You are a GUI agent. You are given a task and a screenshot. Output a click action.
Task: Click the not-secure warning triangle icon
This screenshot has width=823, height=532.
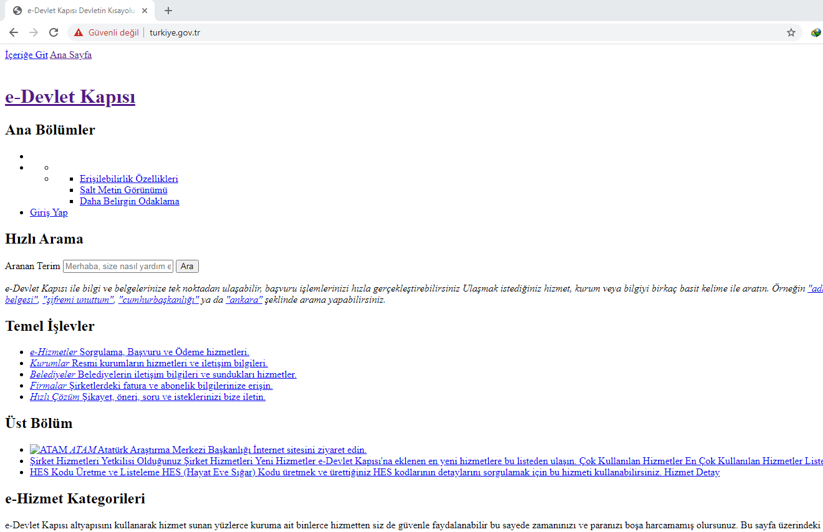[79, 32]
